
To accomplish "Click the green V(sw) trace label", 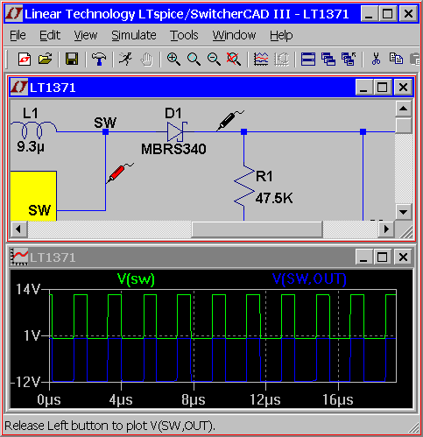I will point(136,279).
